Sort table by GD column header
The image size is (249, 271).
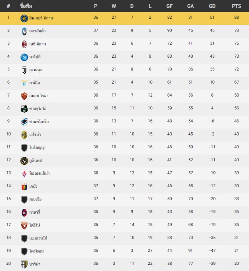click(212, 6)
